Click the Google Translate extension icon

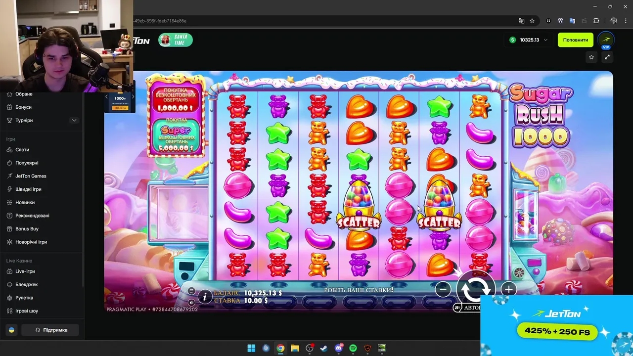pos(572,21)
